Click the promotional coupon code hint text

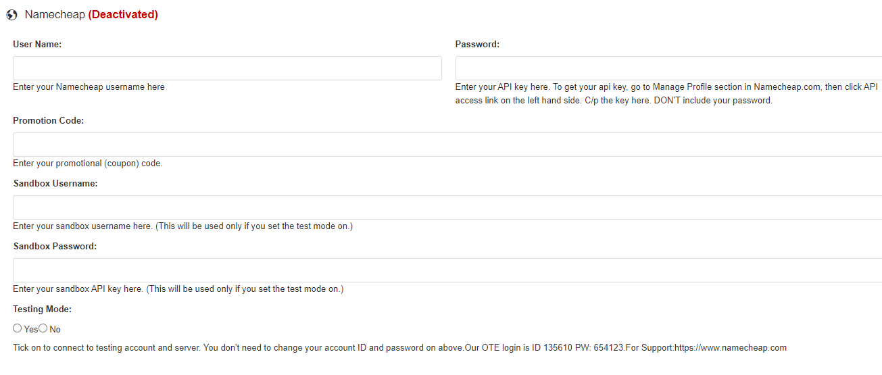tap(88, 163)
